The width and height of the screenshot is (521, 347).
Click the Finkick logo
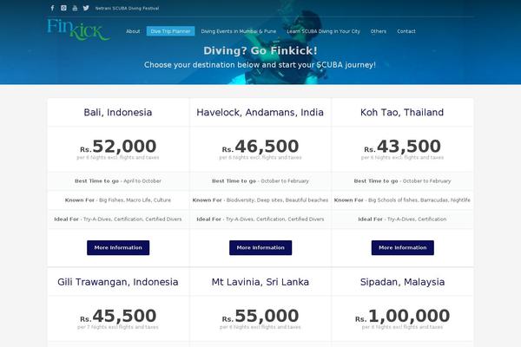[78, 29]
